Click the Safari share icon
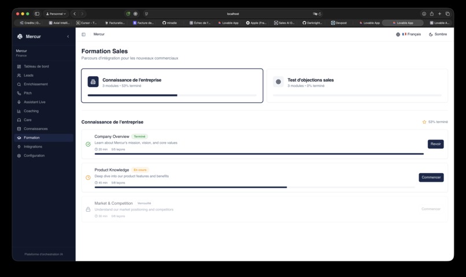 click(431, 14)
